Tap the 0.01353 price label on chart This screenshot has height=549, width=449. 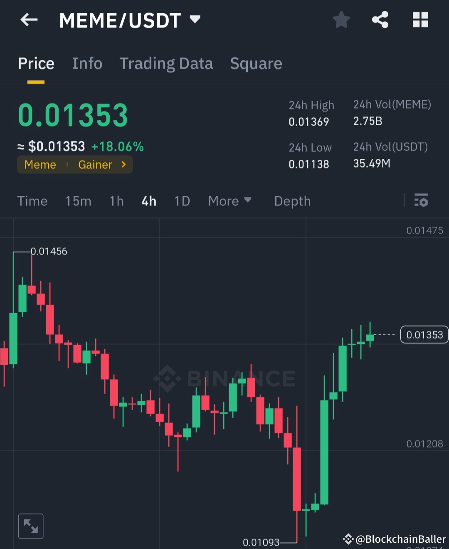tap(424, 334)
